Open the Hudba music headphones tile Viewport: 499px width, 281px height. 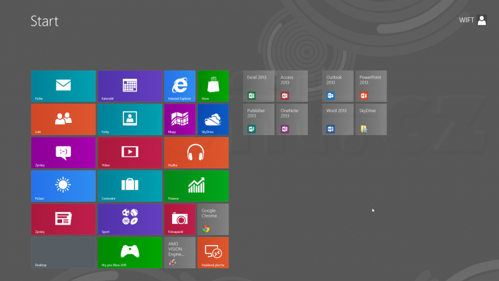(196, 153)
